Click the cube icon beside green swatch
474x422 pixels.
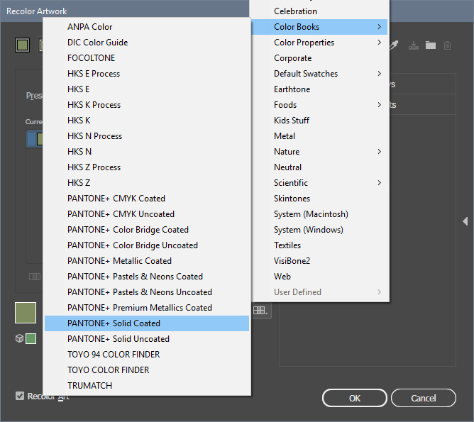point(19,338)
